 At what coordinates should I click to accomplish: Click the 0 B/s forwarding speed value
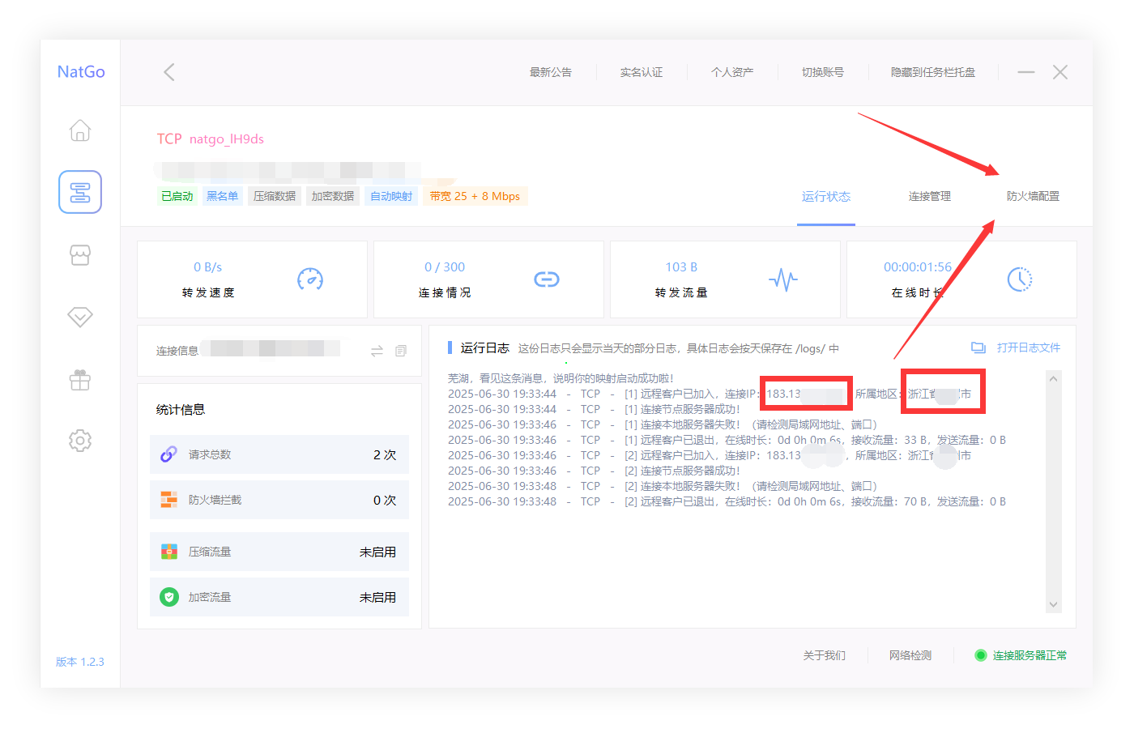tap(207, 266)
